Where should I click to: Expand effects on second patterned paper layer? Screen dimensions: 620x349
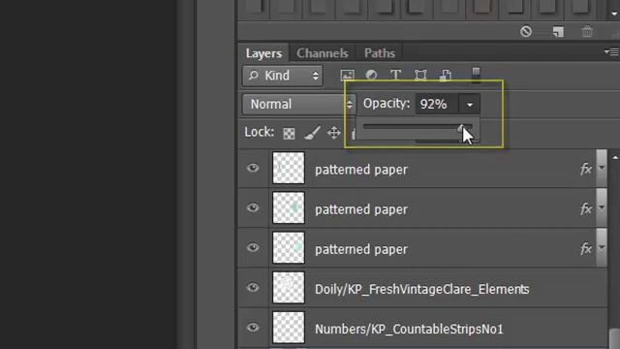click(x=602, y=207)
